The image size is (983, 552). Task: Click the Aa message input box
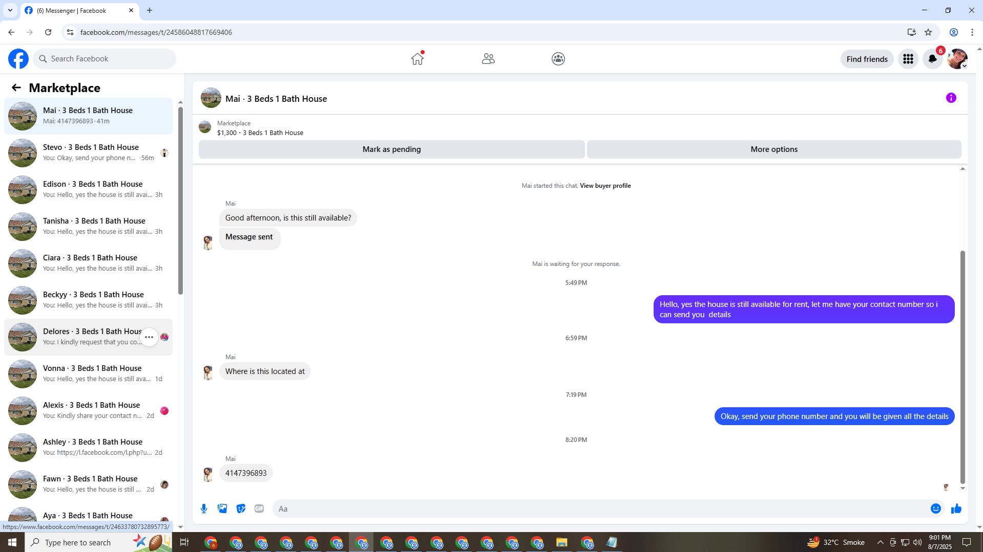(600, 509)
